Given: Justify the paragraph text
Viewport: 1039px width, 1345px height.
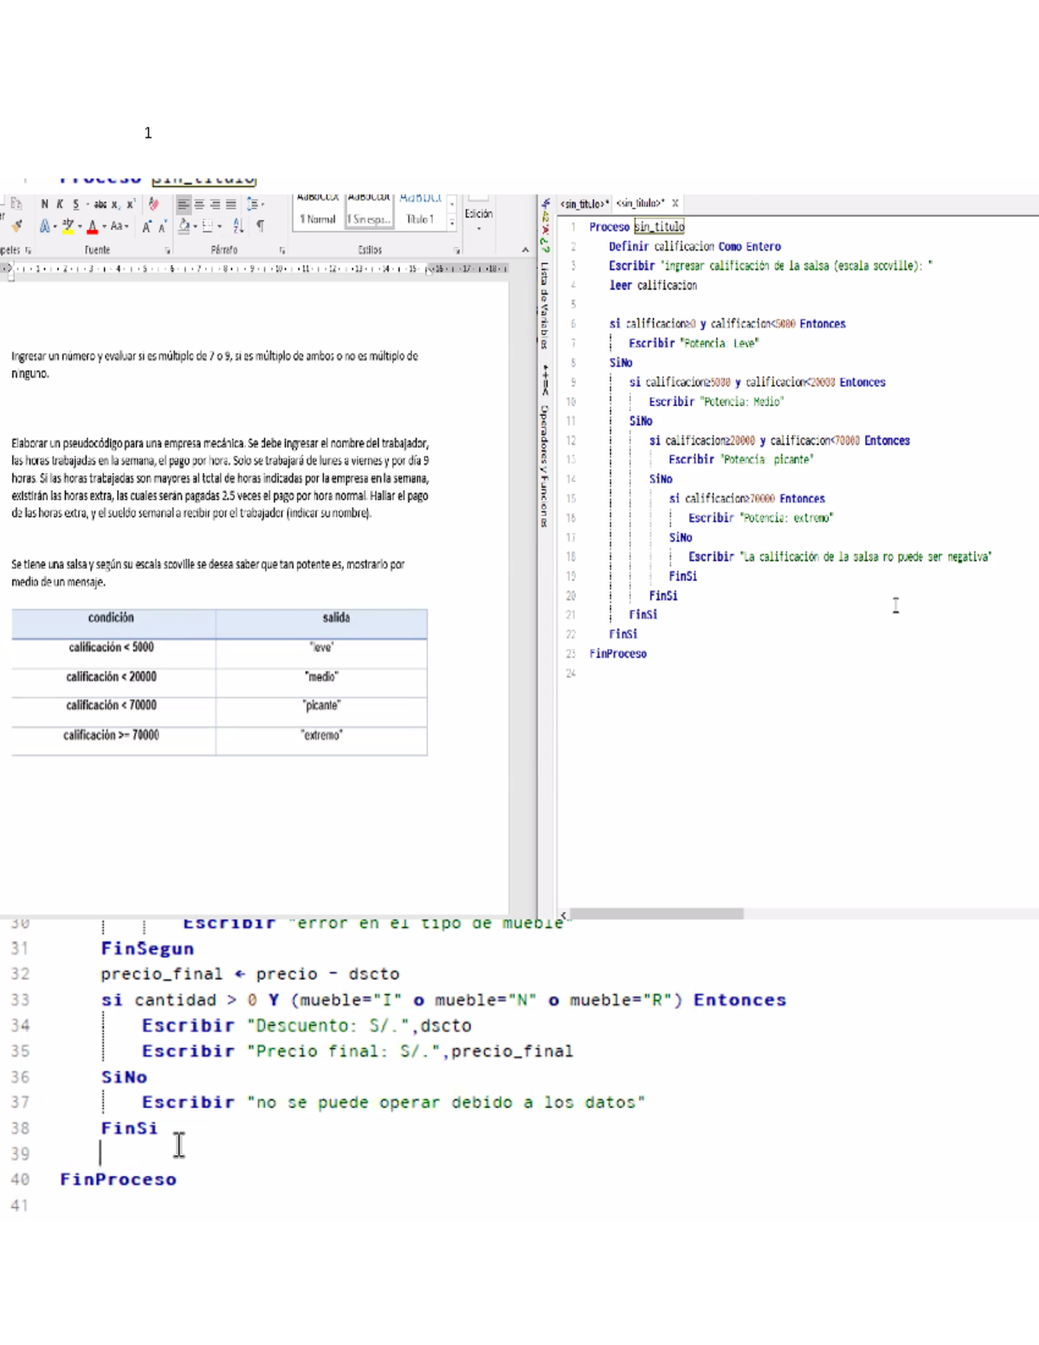Looking at the screenshot, I should coord(231,204).
